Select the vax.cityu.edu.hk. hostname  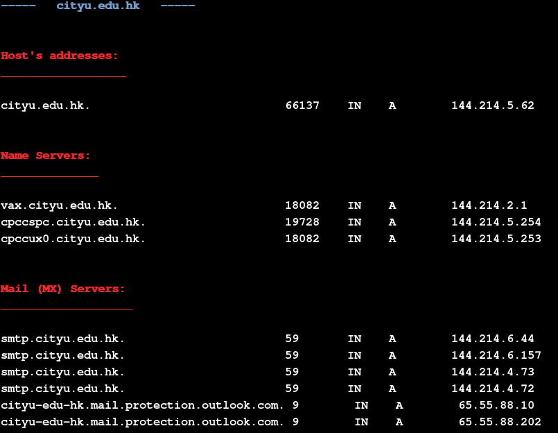(60, 205)
